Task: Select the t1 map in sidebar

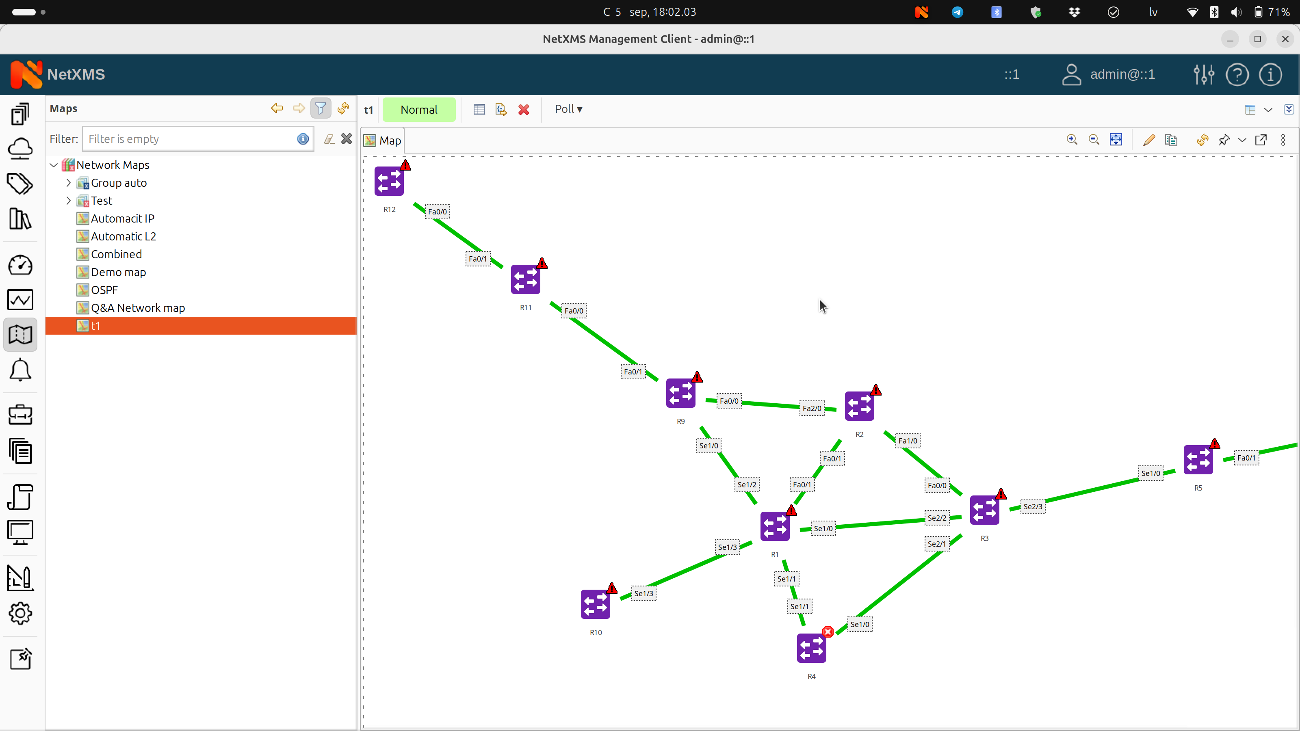Action: (95, 325)
